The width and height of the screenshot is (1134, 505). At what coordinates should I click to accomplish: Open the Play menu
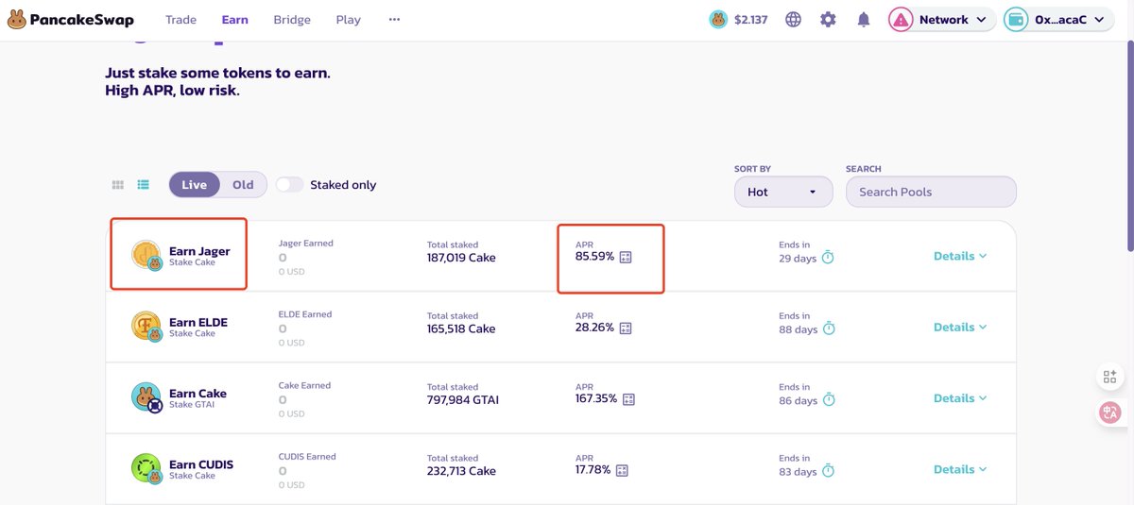click(x=349, y=19)
